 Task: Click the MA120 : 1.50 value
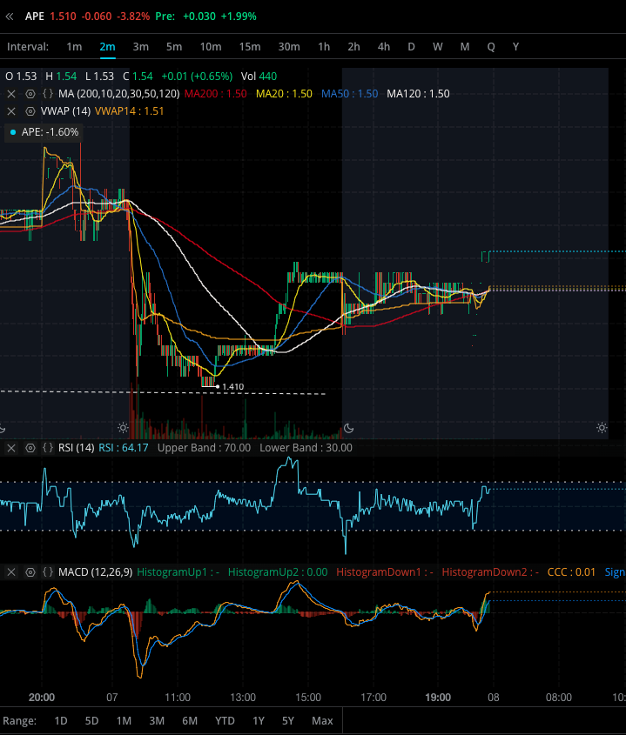418,94
